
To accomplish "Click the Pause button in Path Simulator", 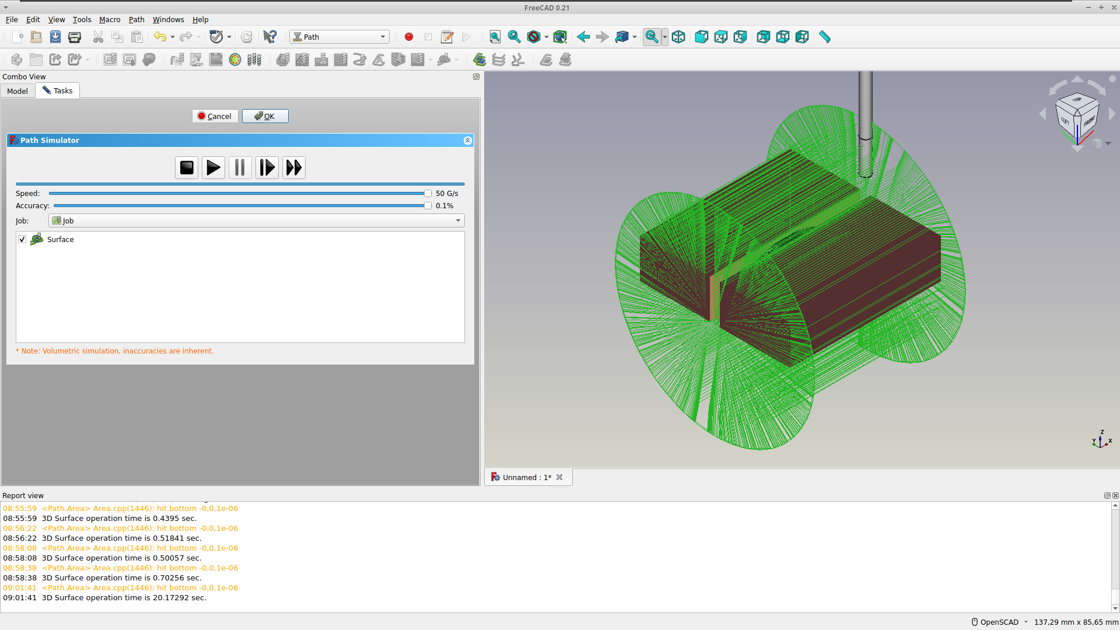I will tap(240, 167).
